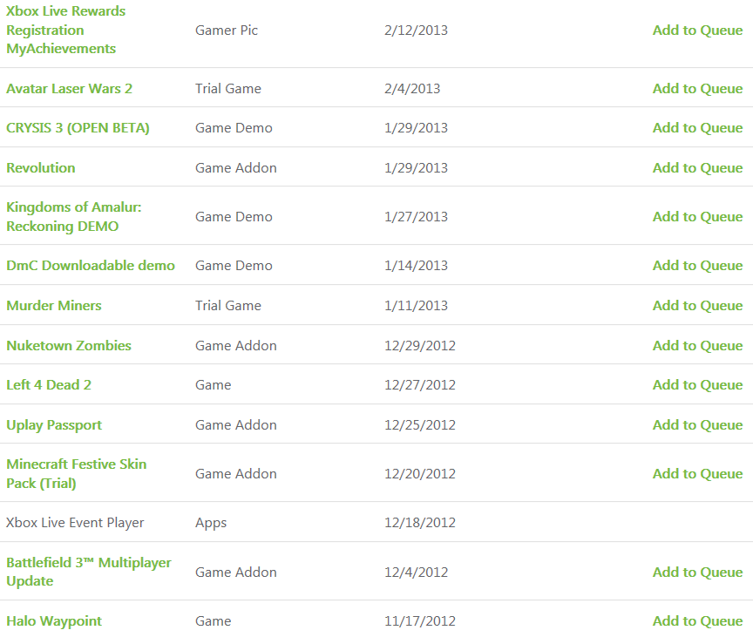Add Halo Waypoint to queue

[697, 621]
